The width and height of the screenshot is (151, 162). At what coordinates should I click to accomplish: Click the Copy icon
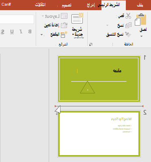(128, 25)
